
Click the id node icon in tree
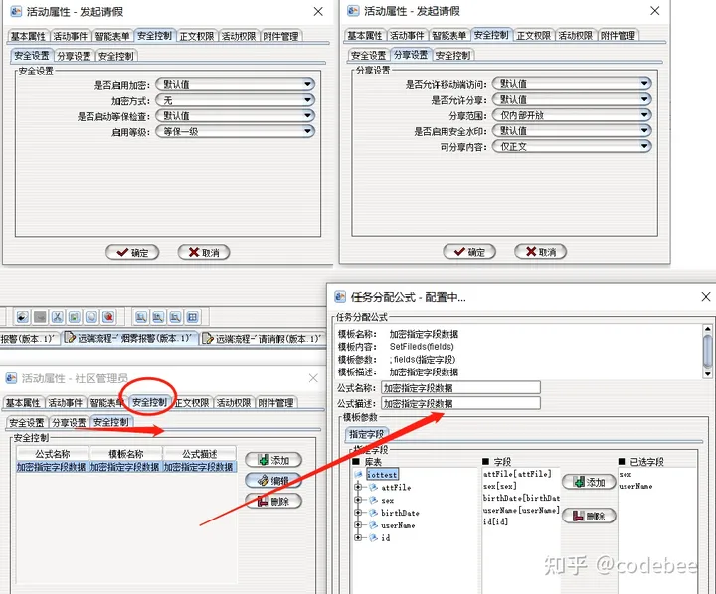click(x=373, y=538)
